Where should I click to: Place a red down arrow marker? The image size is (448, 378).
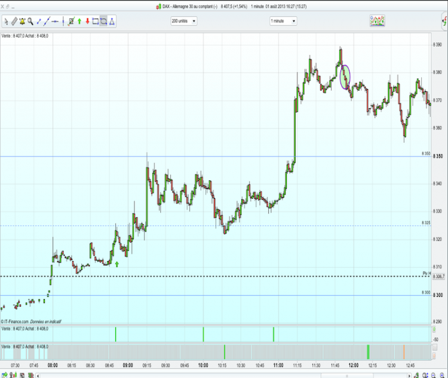pos(87,21)
